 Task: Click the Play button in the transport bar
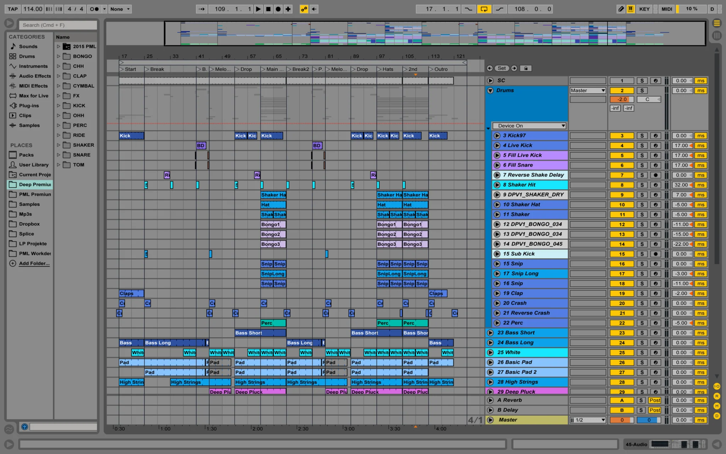click(x=258, y=9)
